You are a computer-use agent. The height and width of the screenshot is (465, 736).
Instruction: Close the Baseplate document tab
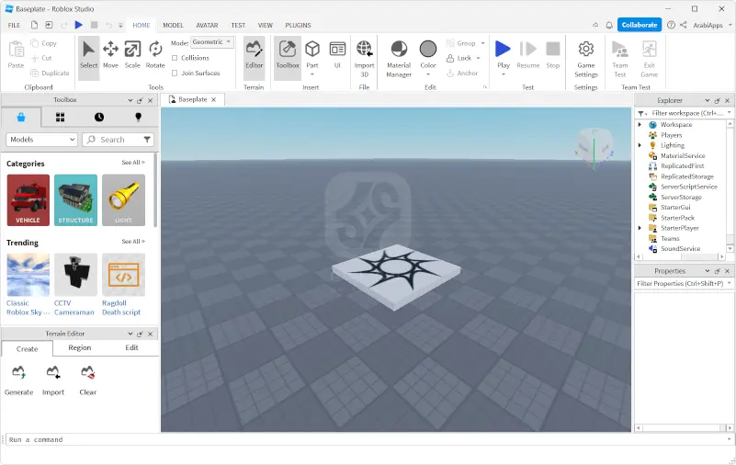(213, 99)
